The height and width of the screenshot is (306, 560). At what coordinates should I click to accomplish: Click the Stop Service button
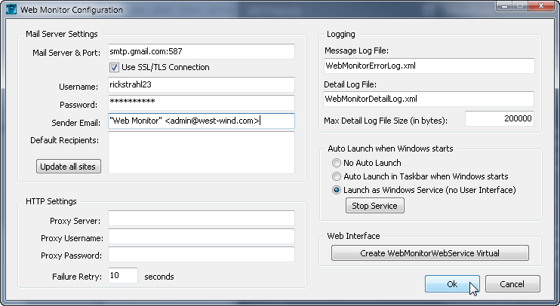374,206
